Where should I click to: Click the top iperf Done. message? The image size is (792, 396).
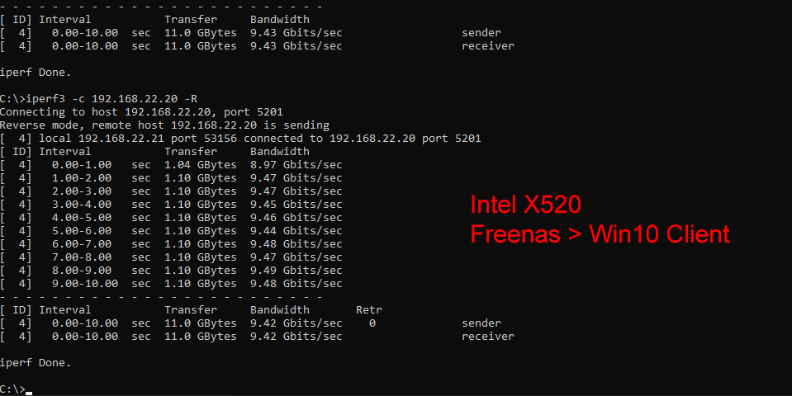point(36,73)
